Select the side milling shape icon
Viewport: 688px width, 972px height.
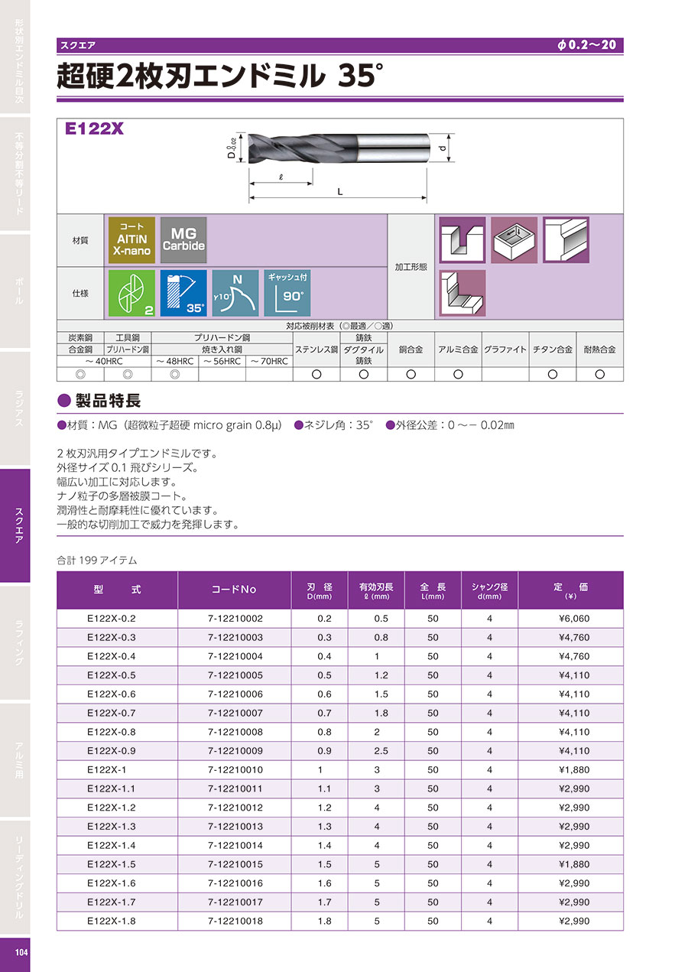pyautogui.click(x=566, y=240)
